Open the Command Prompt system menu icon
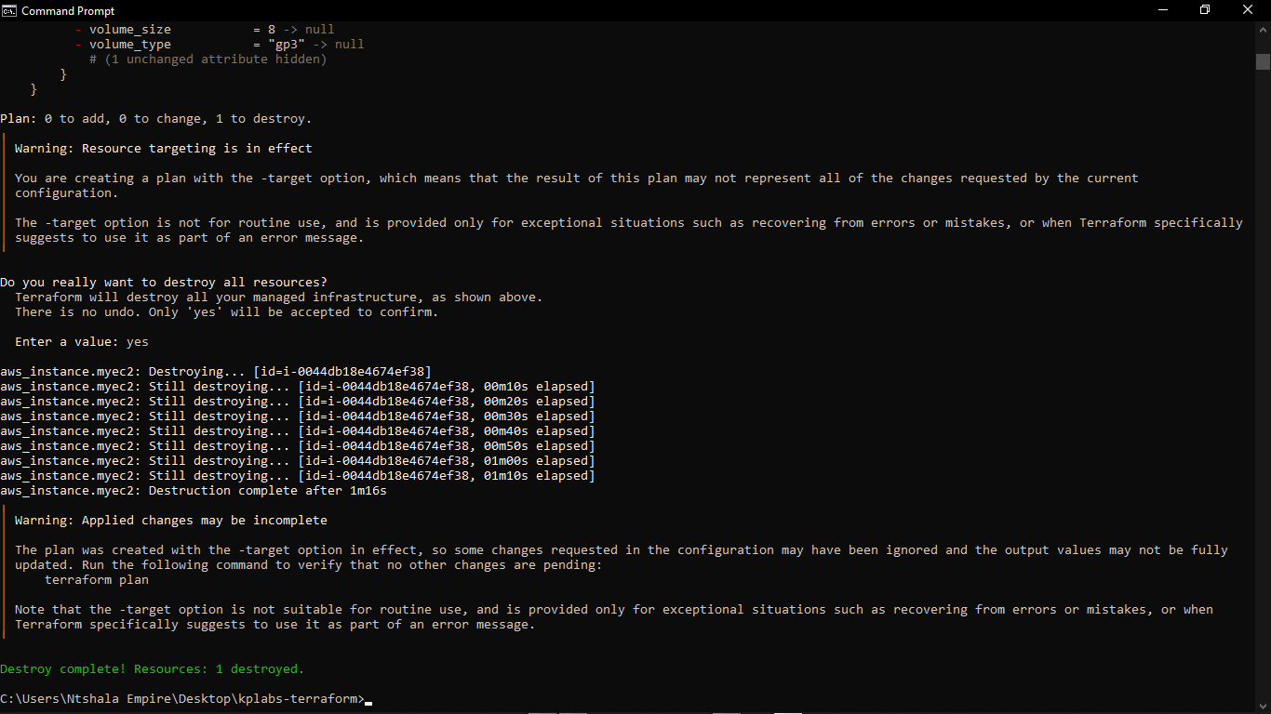Viewport: 1271px width, 714px height. (x=9, y=10)
